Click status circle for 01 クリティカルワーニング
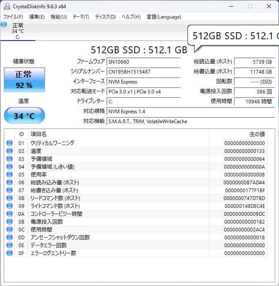Viewport: 279px width, 286px height. click(10, 143)
